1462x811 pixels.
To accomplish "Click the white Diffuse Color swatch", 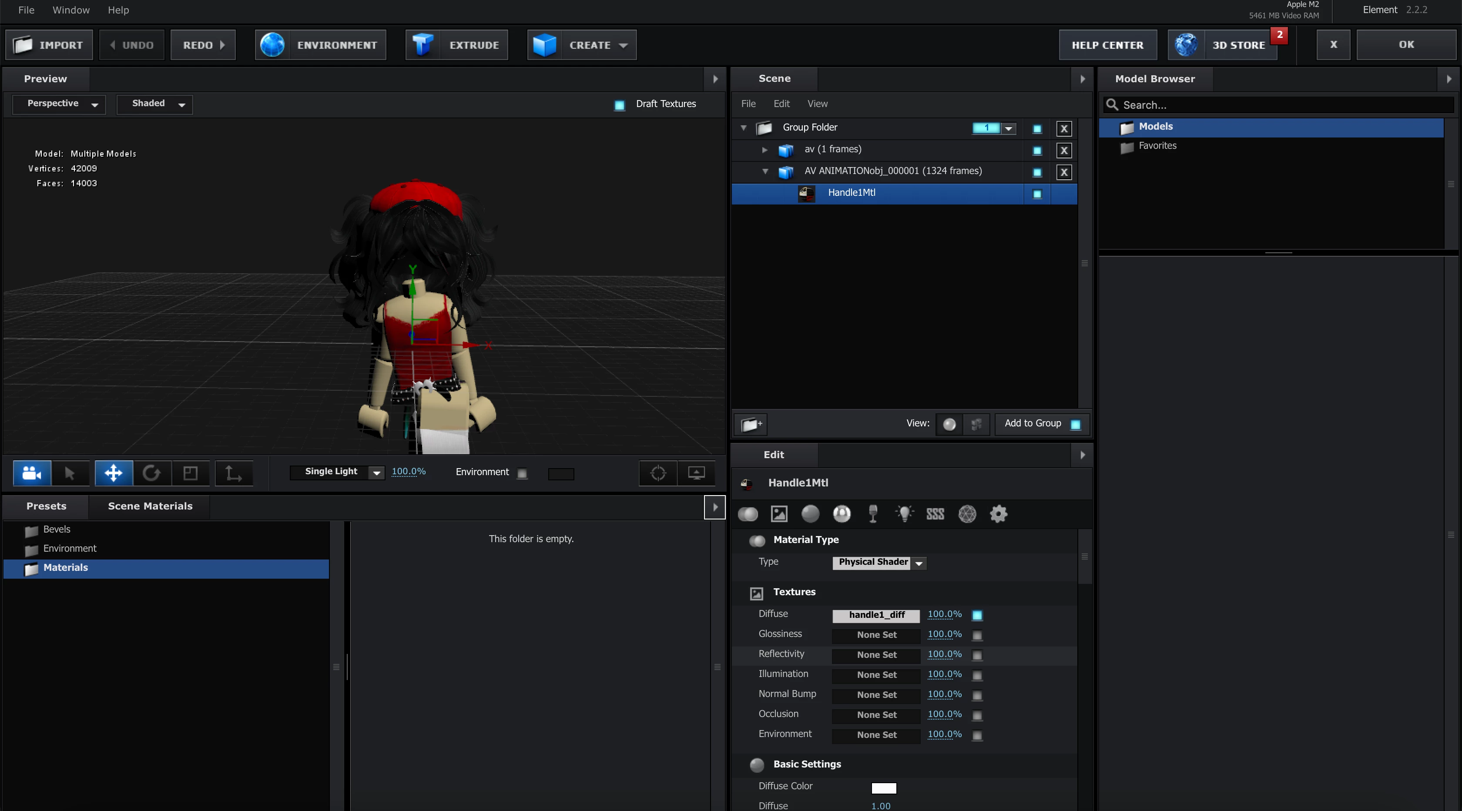I will (x=883, y=788).
